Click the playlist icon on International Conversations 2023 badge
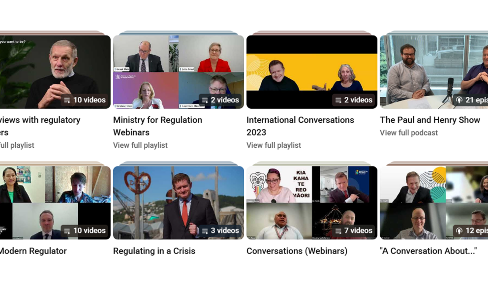The image size is (488, 293). click(x=337, y=100)
